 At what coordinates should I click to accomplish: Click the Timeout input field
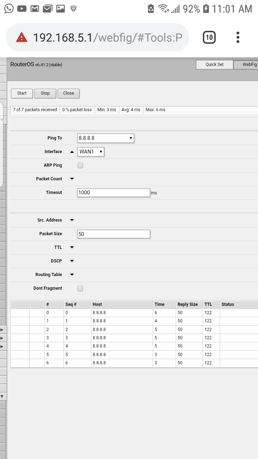tap(114, 193)
